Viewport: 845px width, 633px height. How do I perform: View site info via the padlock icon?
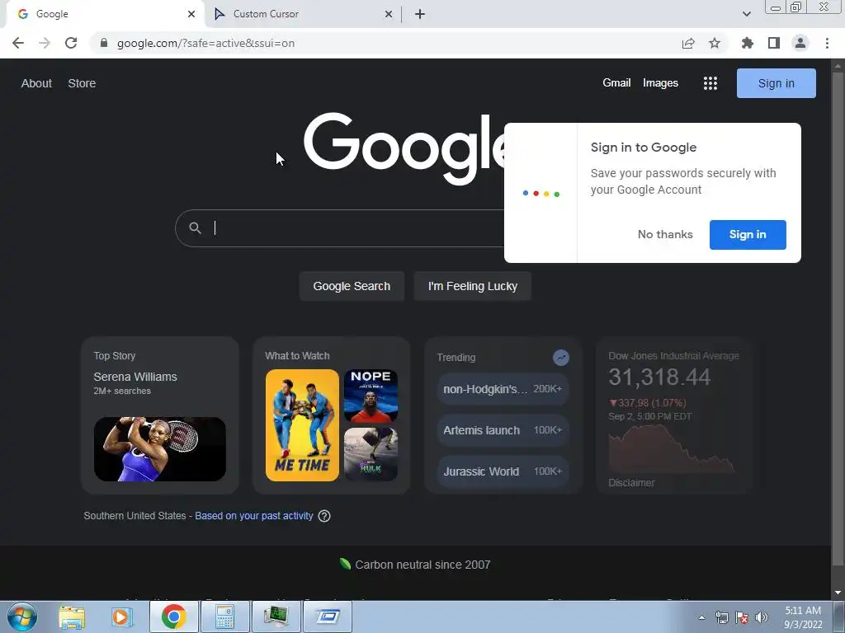coord(104,43)
